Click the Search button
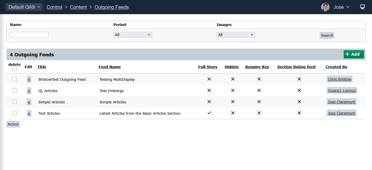Image resolution: width=372 pixels, height=170 pixels. [327, 35]
